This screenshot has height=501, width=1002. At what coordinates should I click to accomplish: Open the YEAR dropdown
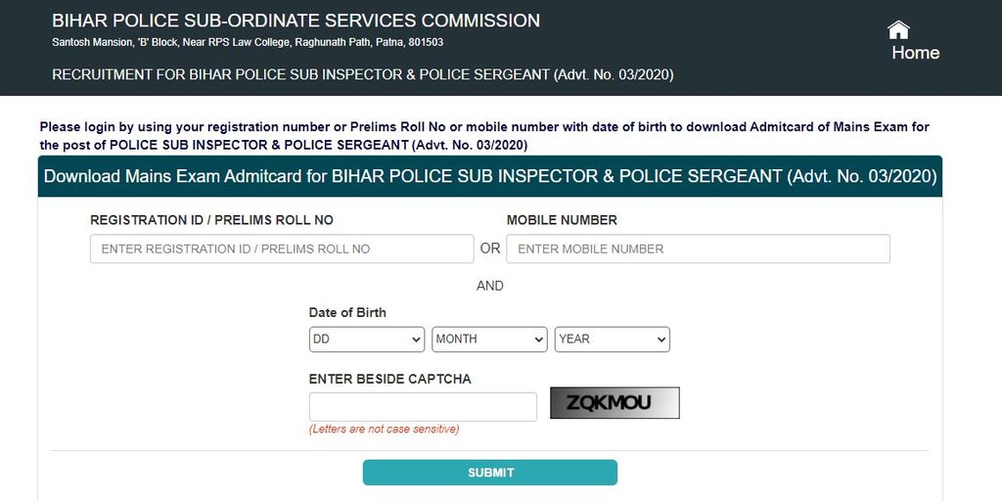tap(613, 339)
